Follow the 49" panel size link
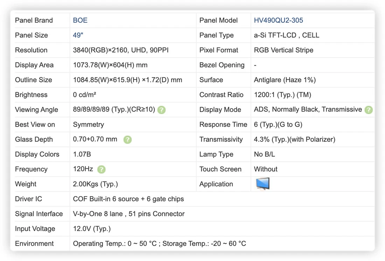The image size is (385, 261). 78,35
